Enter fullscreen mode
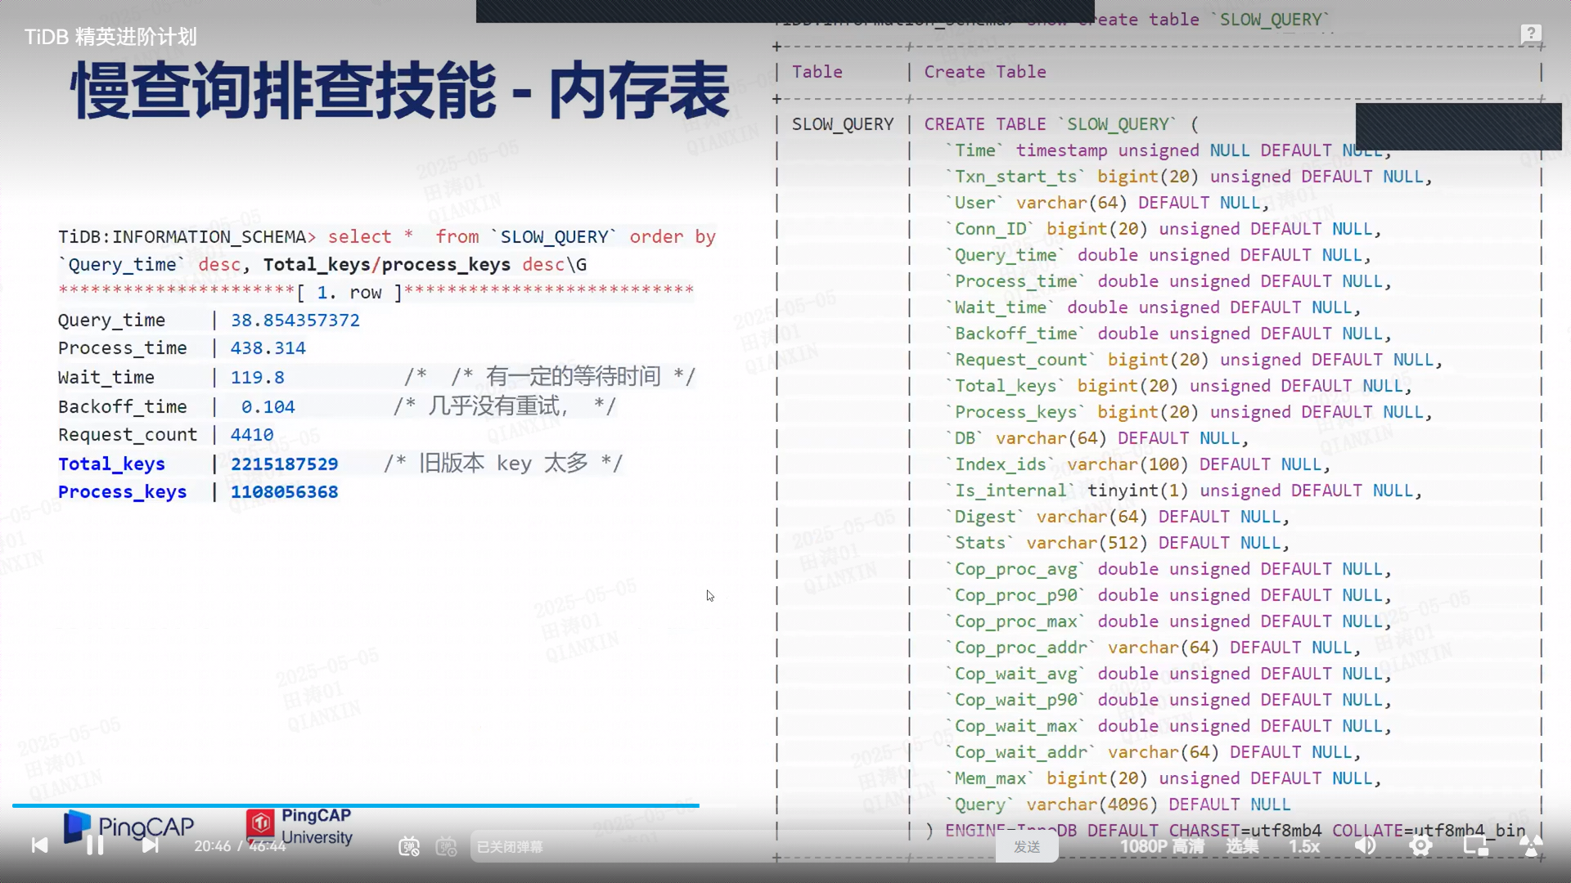Viewport: 1571px width, 883px height. point(1530,846)
